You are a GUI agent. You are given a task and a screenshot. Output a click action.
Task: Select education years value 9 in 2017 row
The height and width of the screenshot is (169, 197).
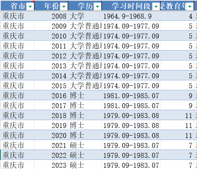coord(177,105)
